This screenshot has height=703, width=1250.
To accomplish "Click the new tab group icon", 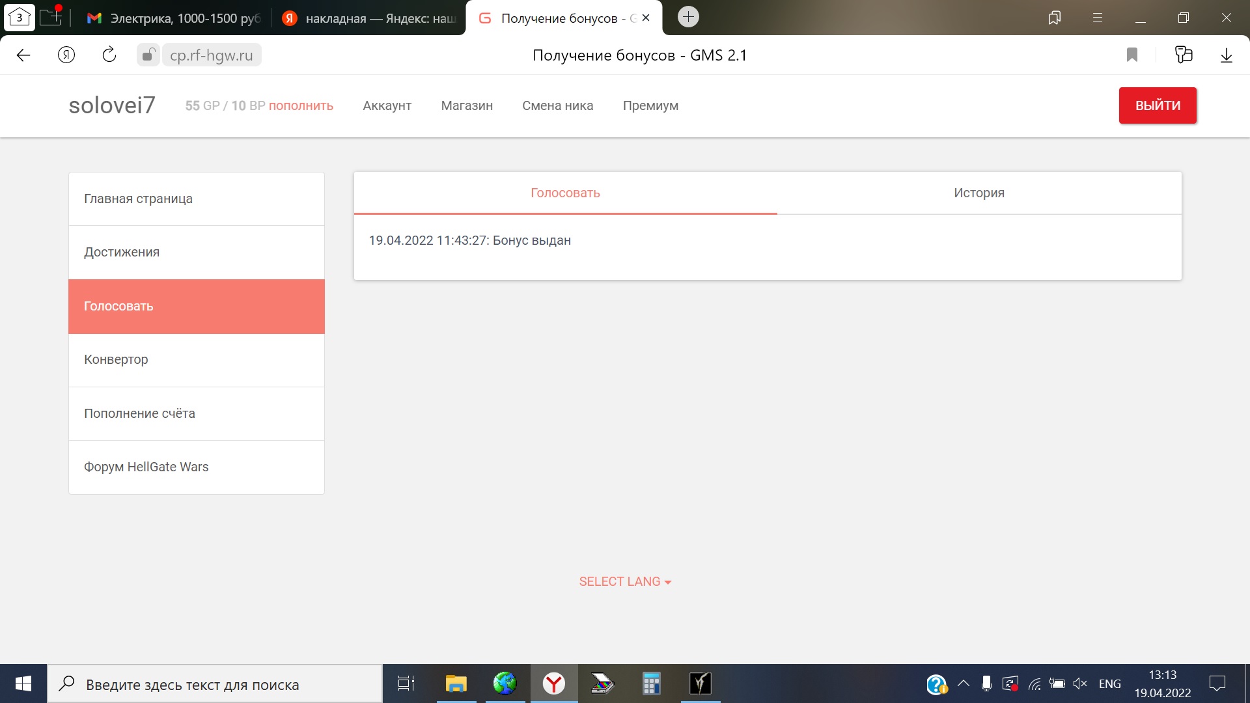I will (x=51, y=17).
